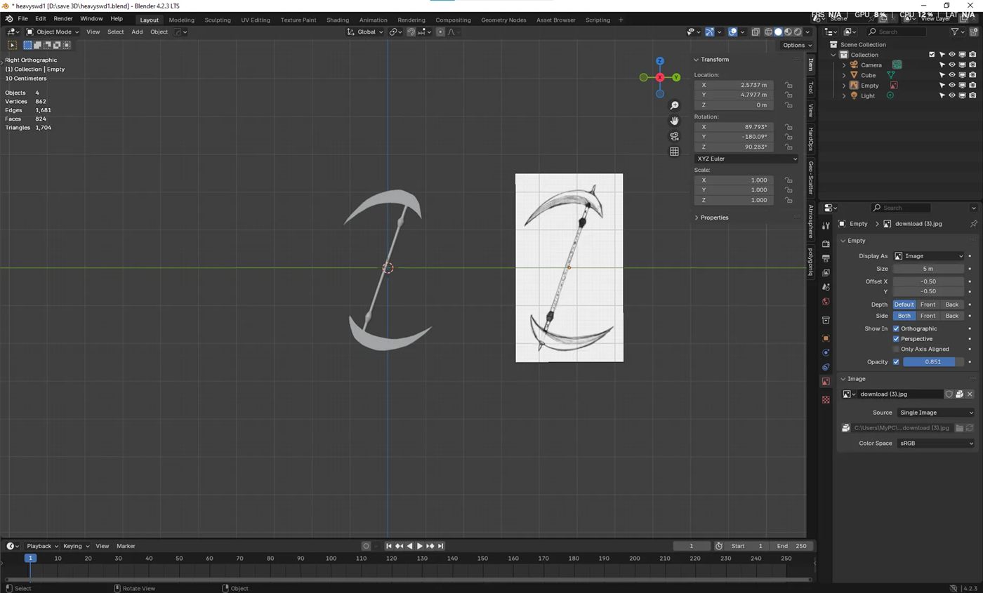Open the Tool properties tab icon

pyautogui.click(x=826, y=225)
